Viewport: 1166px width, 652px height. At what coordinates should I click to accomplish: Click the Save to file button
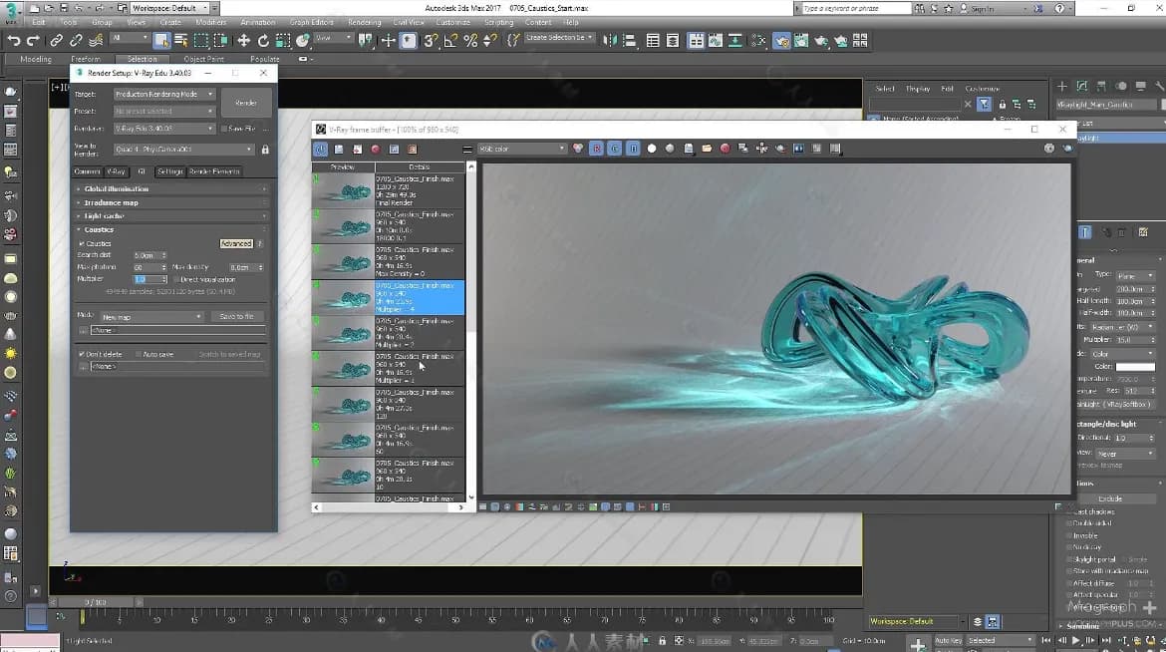pos(237,317)
